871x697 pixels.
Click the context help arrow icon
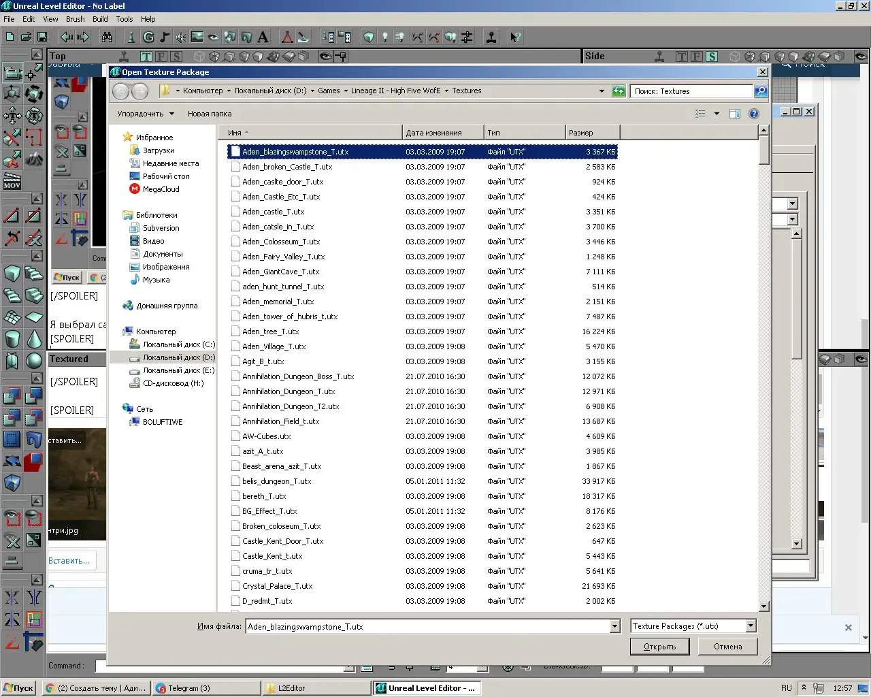point(515,37)
